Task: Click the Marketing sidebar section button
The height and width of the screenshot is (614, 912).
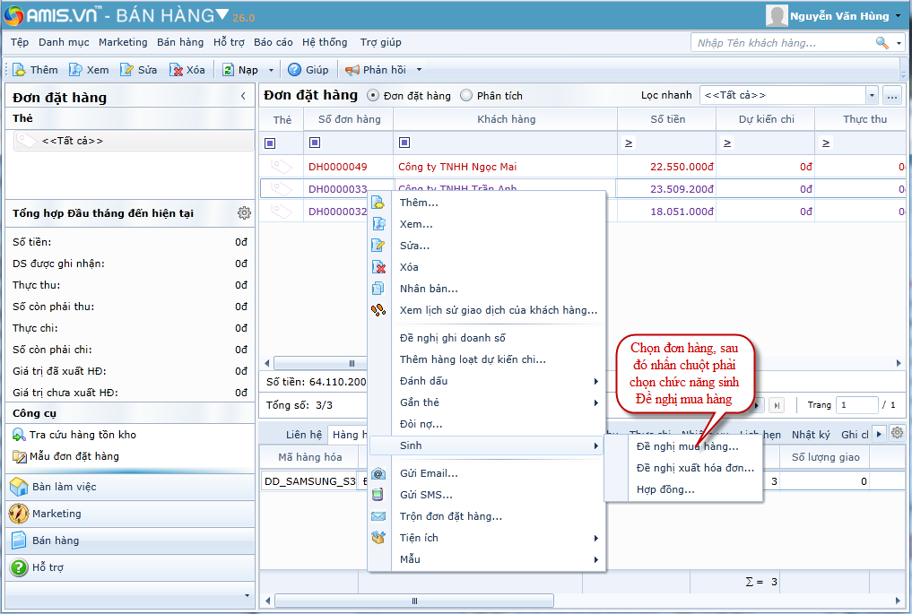Action: coord(56,514)
